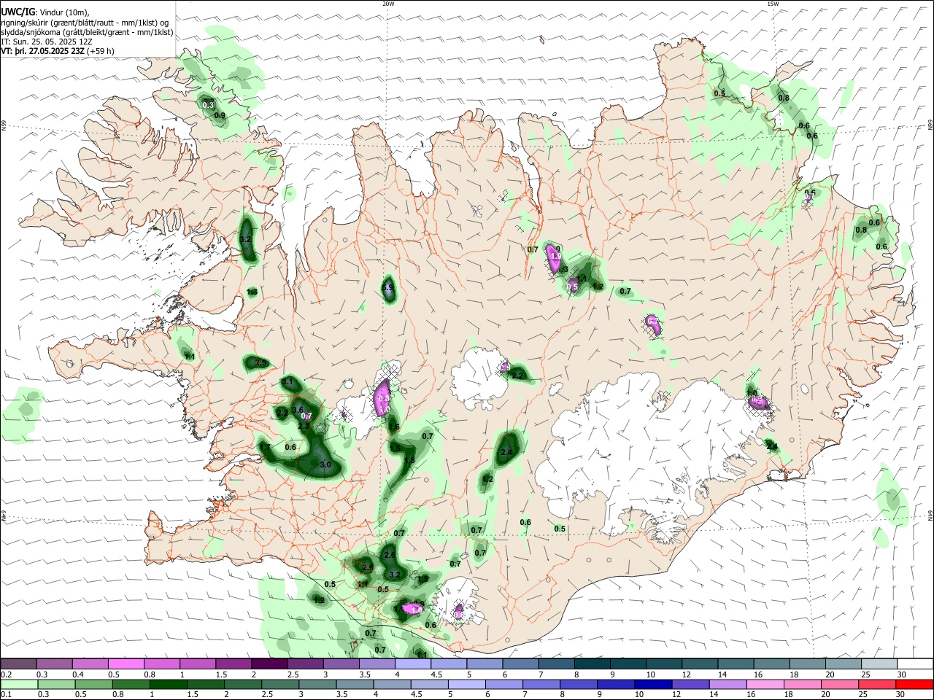Viewport: 934px width, 700px height.
Task: Select the white swatch ending the snow scale
Action: 914,664
